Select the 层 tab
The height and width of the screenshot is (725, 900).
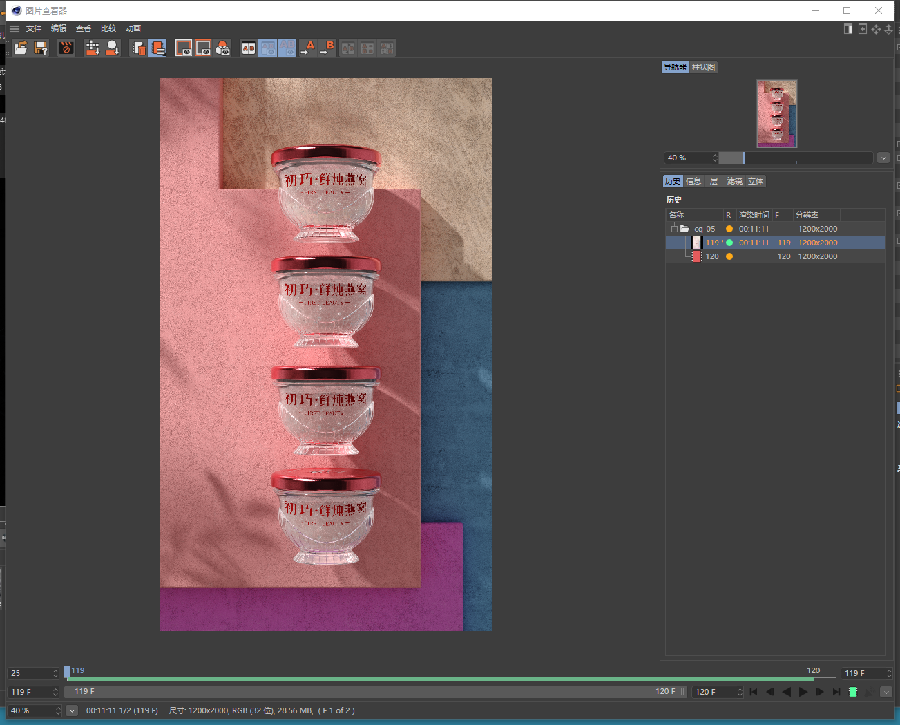[714, 181]
